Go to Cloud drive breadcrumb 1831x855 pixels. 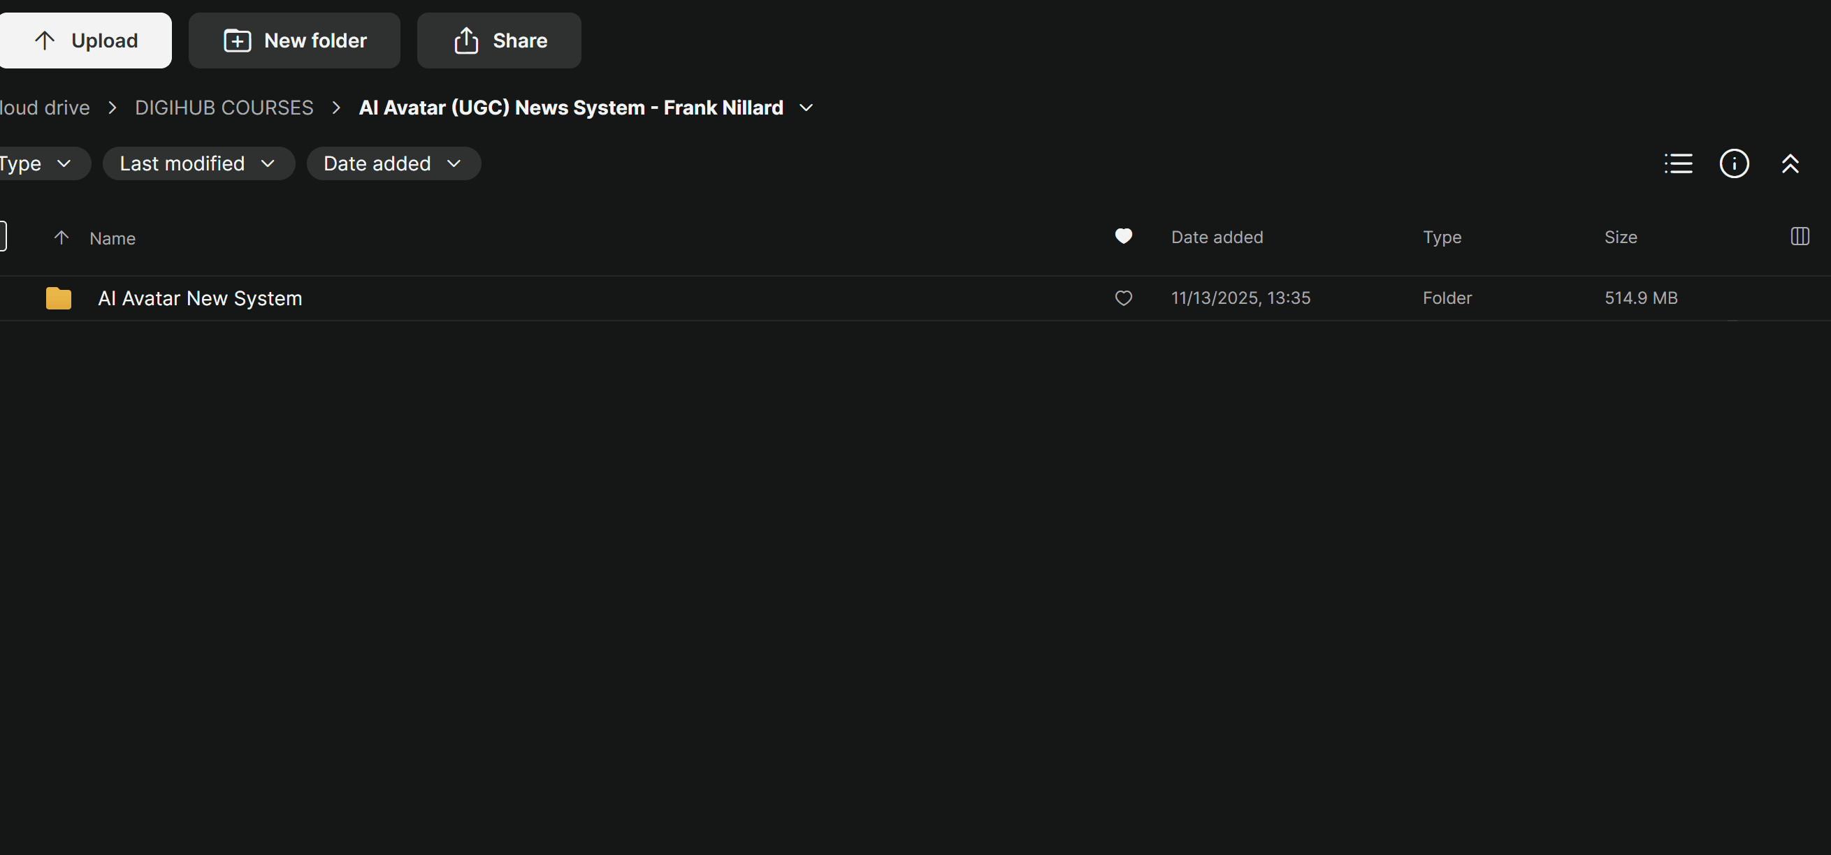click(x=45, y=108)
